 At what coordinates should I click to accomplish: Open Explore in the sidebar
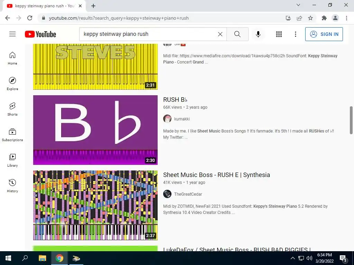tap(12, 84)
